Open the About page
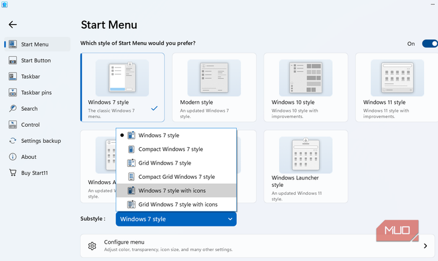 coord(37,157)
